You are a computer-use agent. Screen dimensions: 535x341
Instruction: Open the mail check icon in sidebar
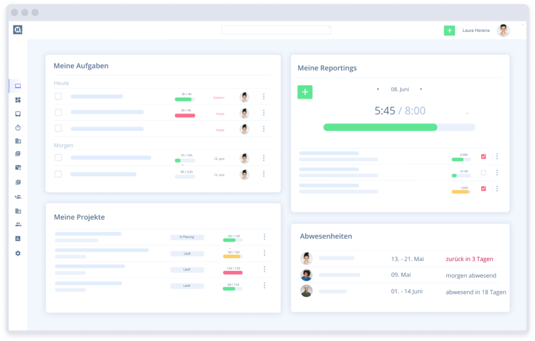click(18, 168)
